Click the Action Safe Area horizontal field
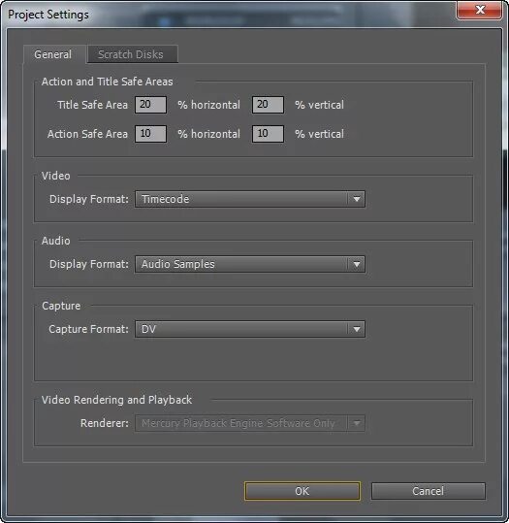Viewport: 509px width, 523px height. 150,134
